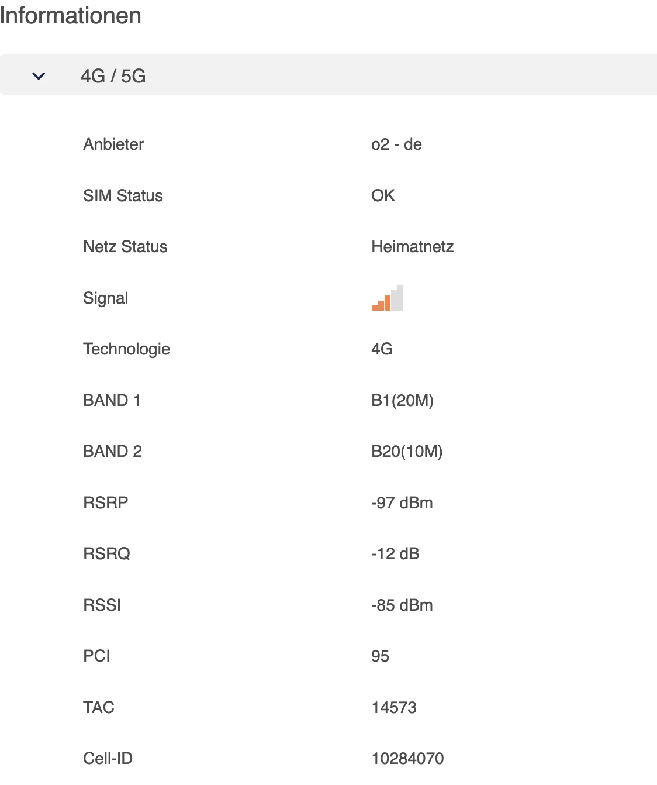This screenshot has height=785, width=657.
Task: Click the Informationen page heading
Action: 71,16
